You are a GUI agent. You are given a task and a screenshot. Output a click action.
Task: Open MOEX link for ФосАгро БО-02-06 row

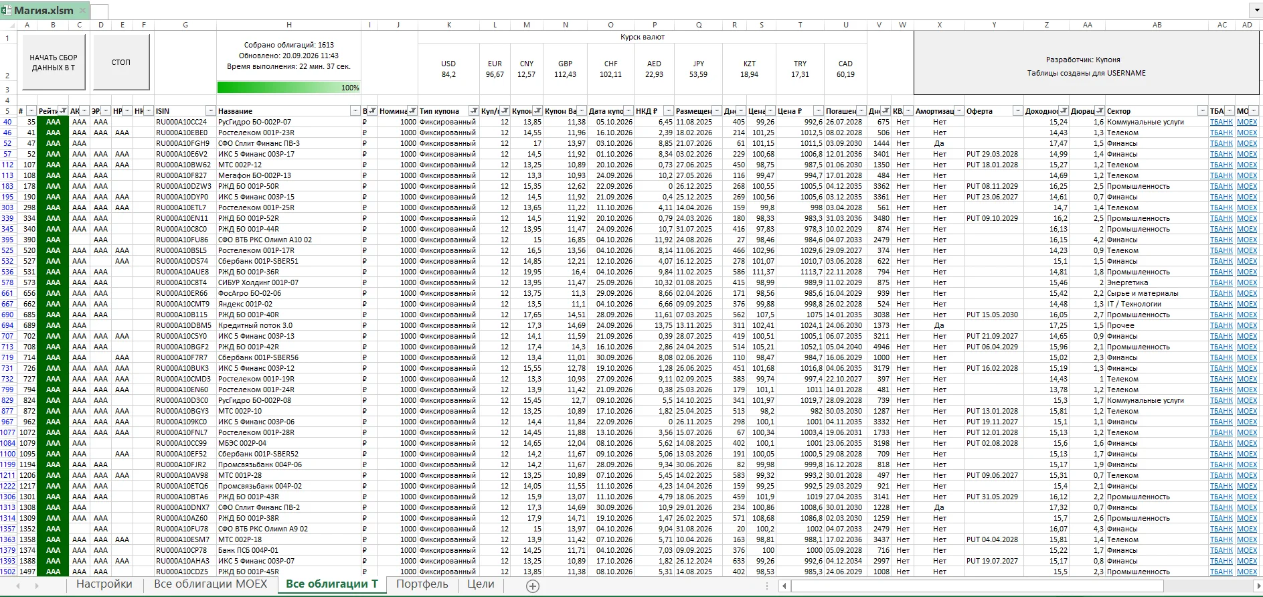click(1246, 293)
